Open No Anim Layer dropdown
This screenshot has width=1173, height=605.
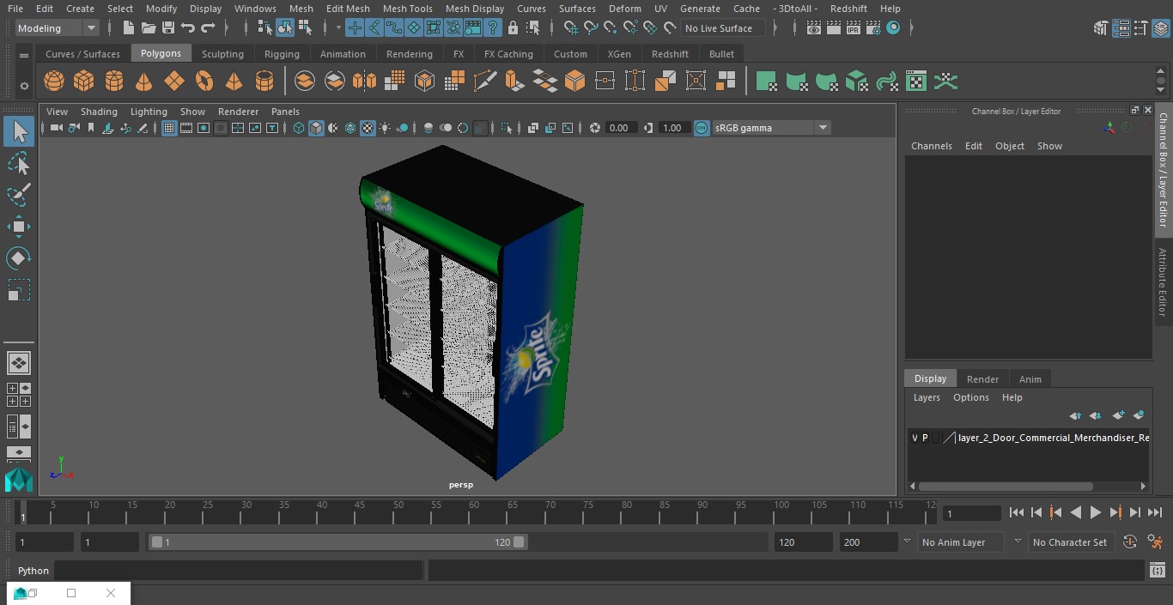click(x=960, y=542)
